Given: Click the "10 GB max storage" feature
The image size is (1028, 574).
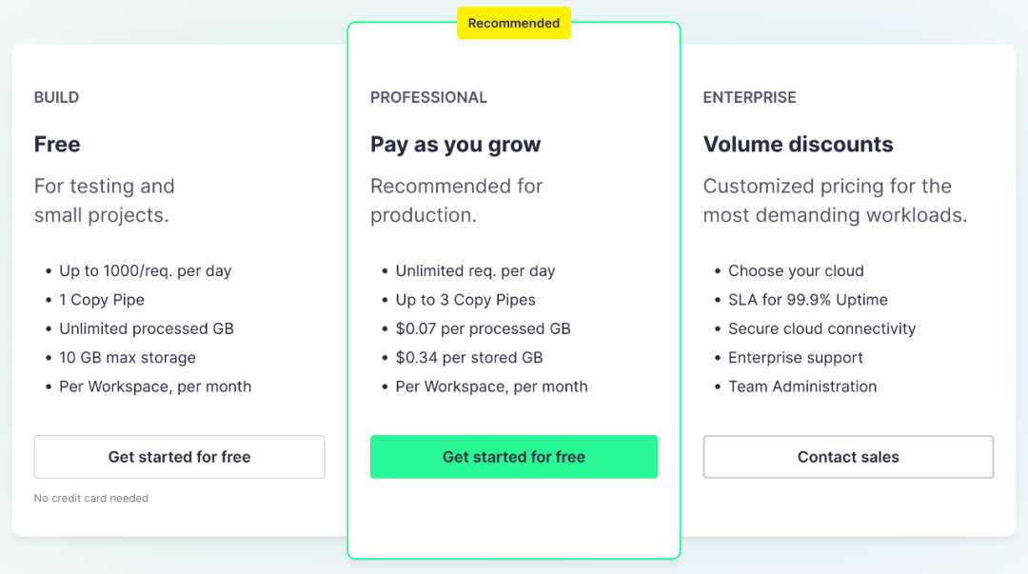Looking at the screenshot, I should 128,358.
